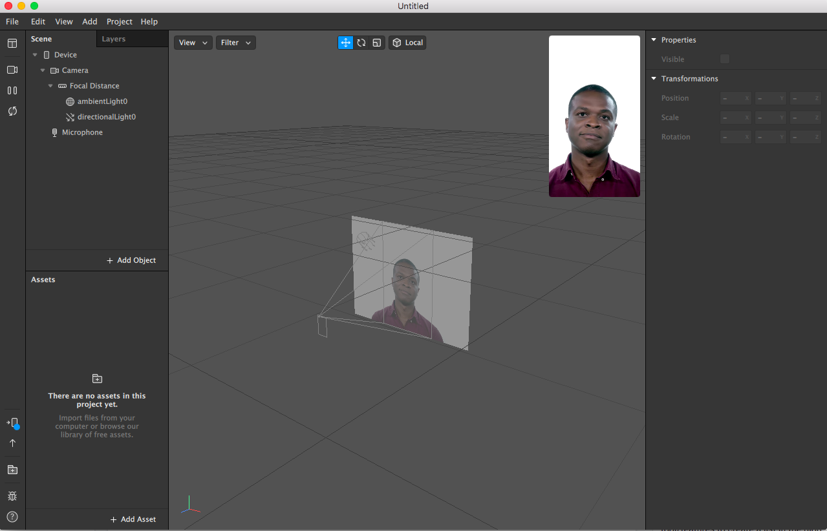
Task: Open the Edit menu
Action: point(38,21)
